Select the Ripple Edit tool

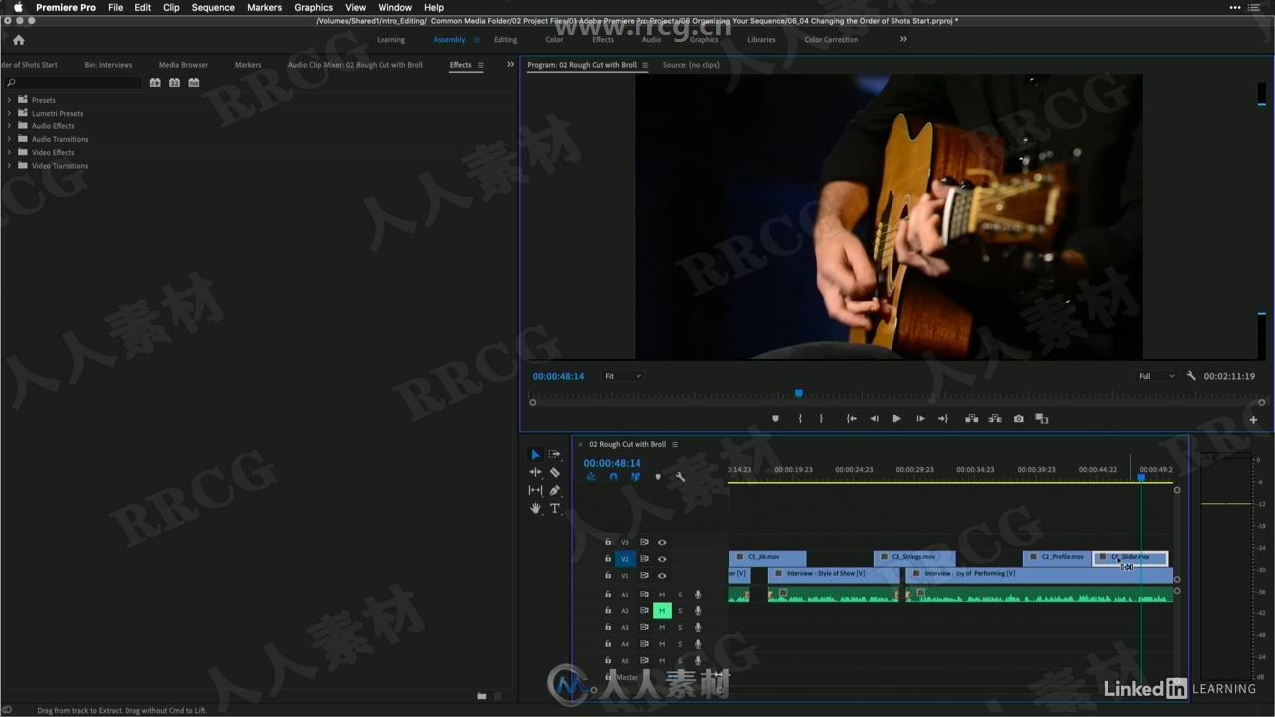535,472
